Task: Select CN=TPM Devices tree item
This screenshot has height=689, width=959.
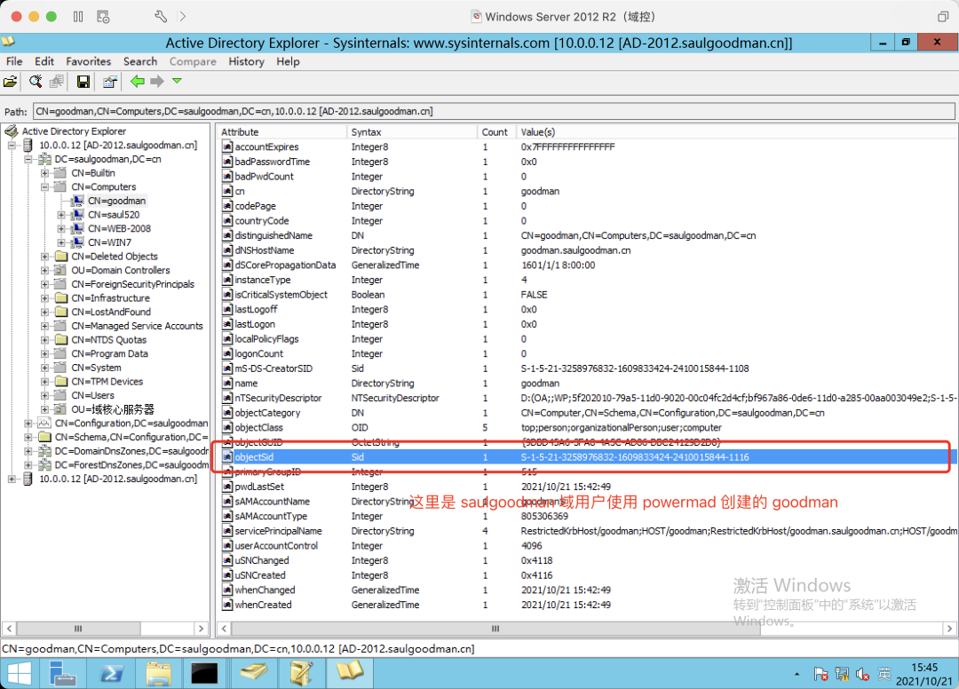Action: point(107,382)
